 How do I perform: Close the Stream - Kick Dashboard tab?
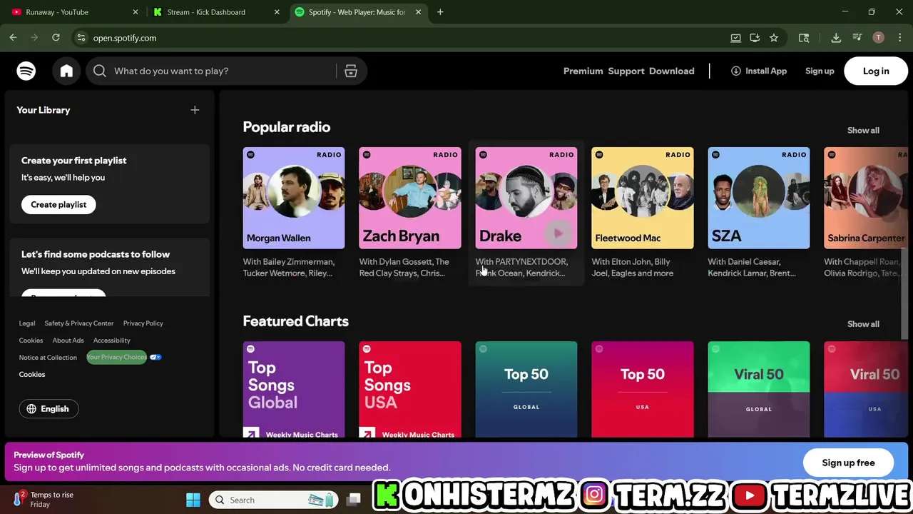[277, 12]
